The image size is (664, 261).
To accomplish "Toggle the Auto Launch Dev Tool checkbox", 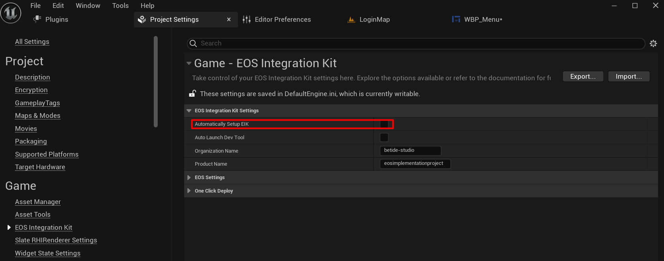I will click(x=384, y=138).
